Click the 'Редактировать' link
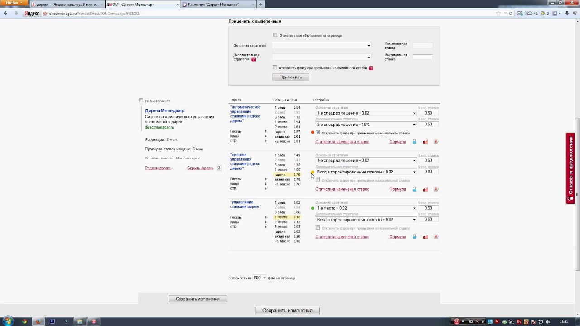Image resolution: width=580 pixels, height=326 pixels. (158, 168)
